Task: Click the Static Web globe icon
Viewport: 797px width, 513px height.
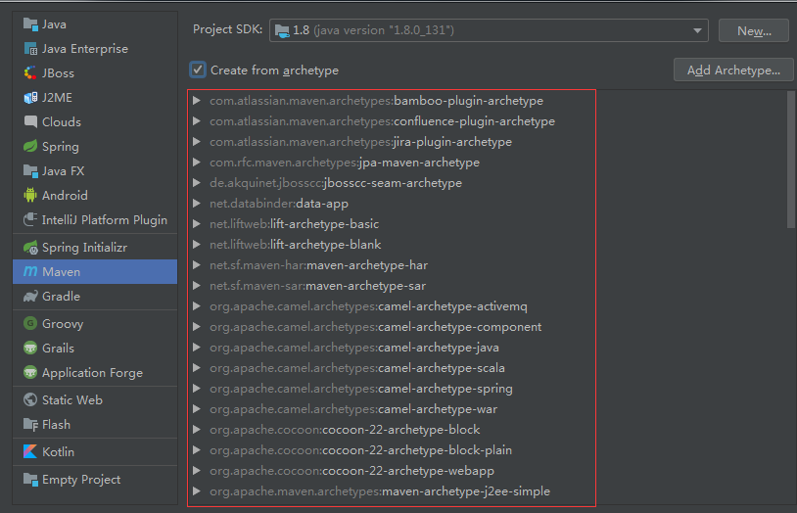Action: click(30, 399)
